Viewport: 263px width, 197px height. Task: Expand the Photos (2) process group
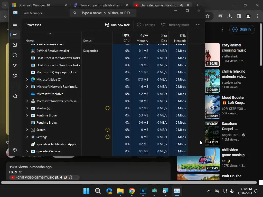click(27, 108)
